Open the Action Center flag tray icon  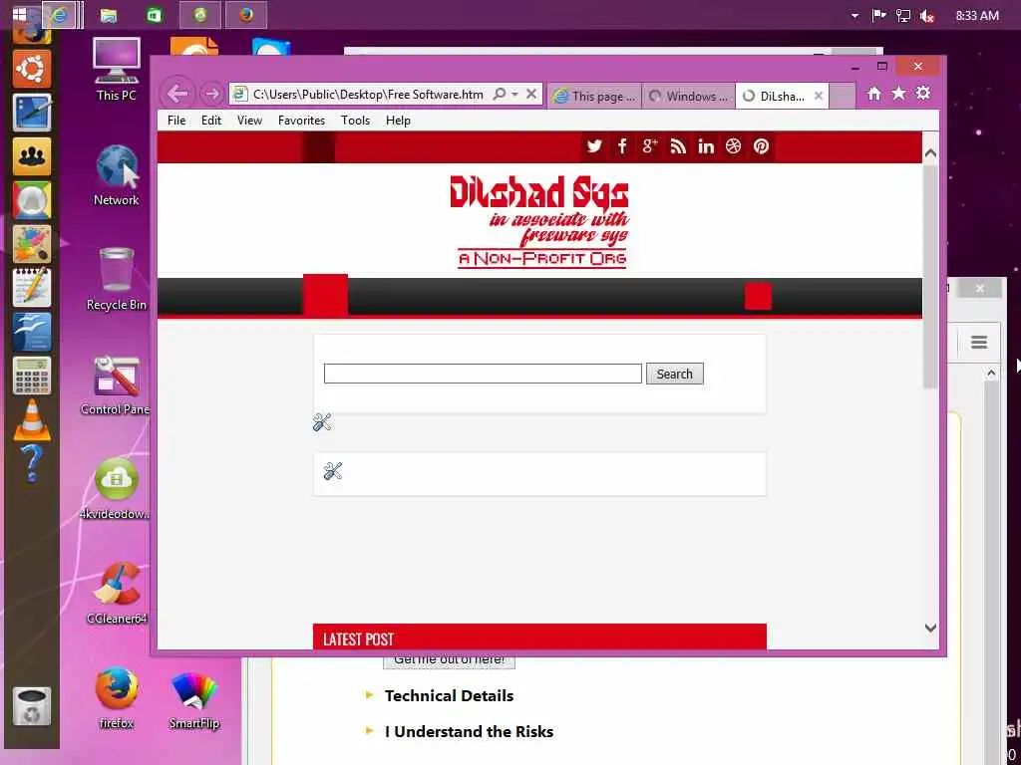point(878,15)
